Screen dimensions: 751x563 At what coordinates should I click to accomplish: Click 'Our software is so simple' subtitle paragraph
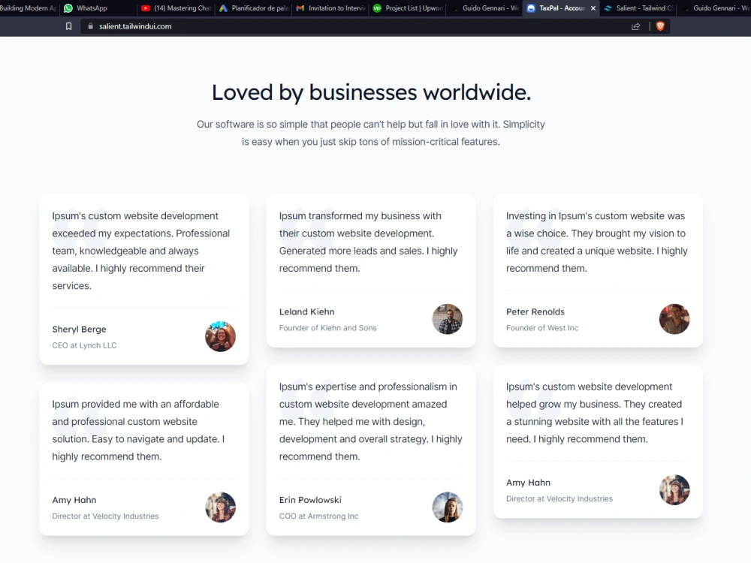pyautogui.click(x=371, y=133)
